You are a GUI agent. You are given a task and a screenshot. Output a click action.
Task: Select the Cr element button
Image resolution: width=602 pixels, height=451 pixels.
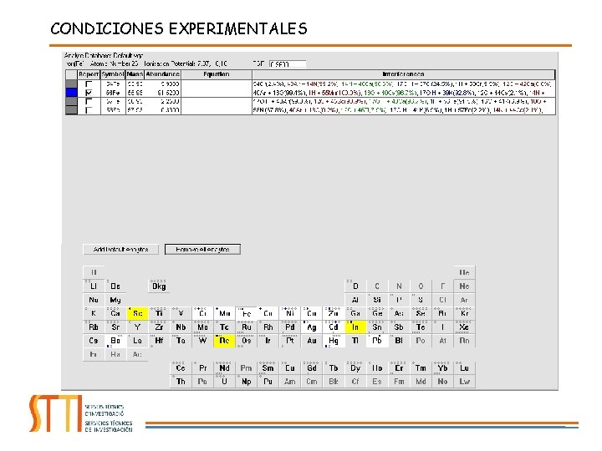click(x=202, y=313)
